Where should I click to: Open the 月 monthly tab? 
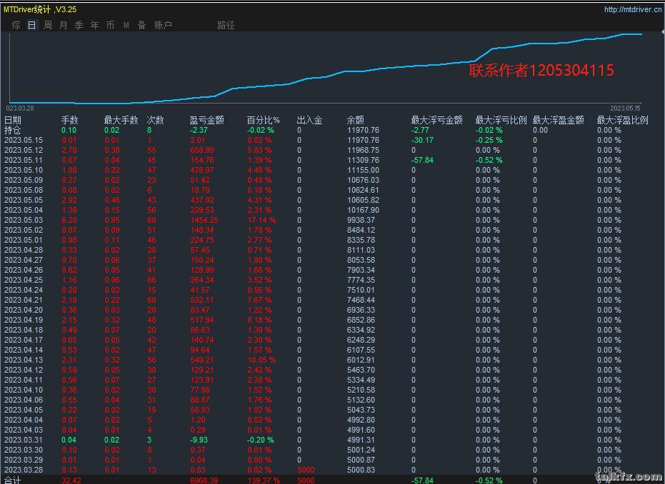coord(63,25)
